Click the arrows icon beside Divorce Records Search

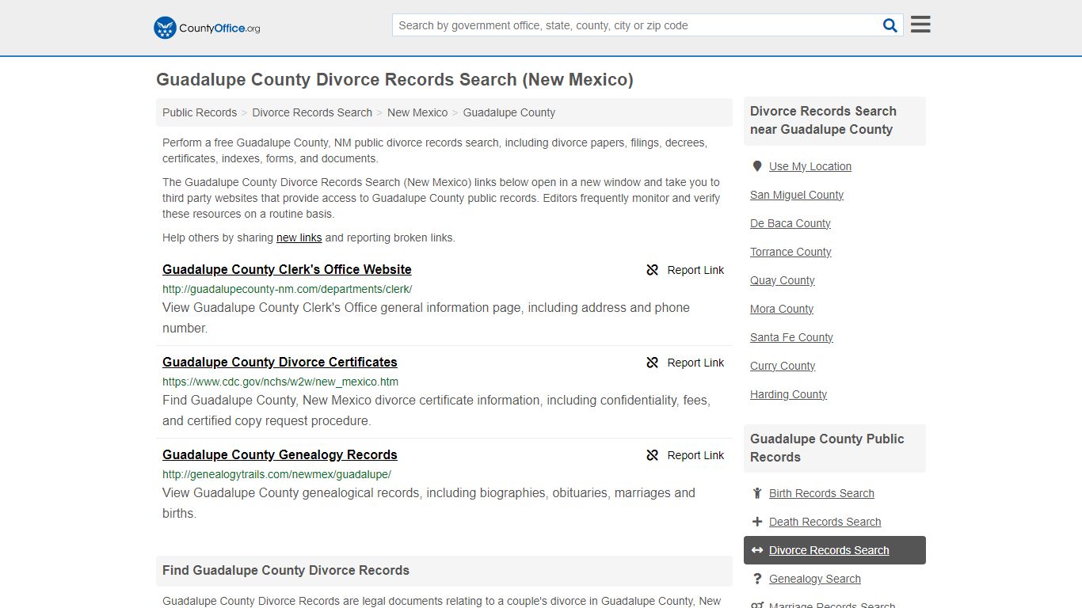(x=757, y=550)
